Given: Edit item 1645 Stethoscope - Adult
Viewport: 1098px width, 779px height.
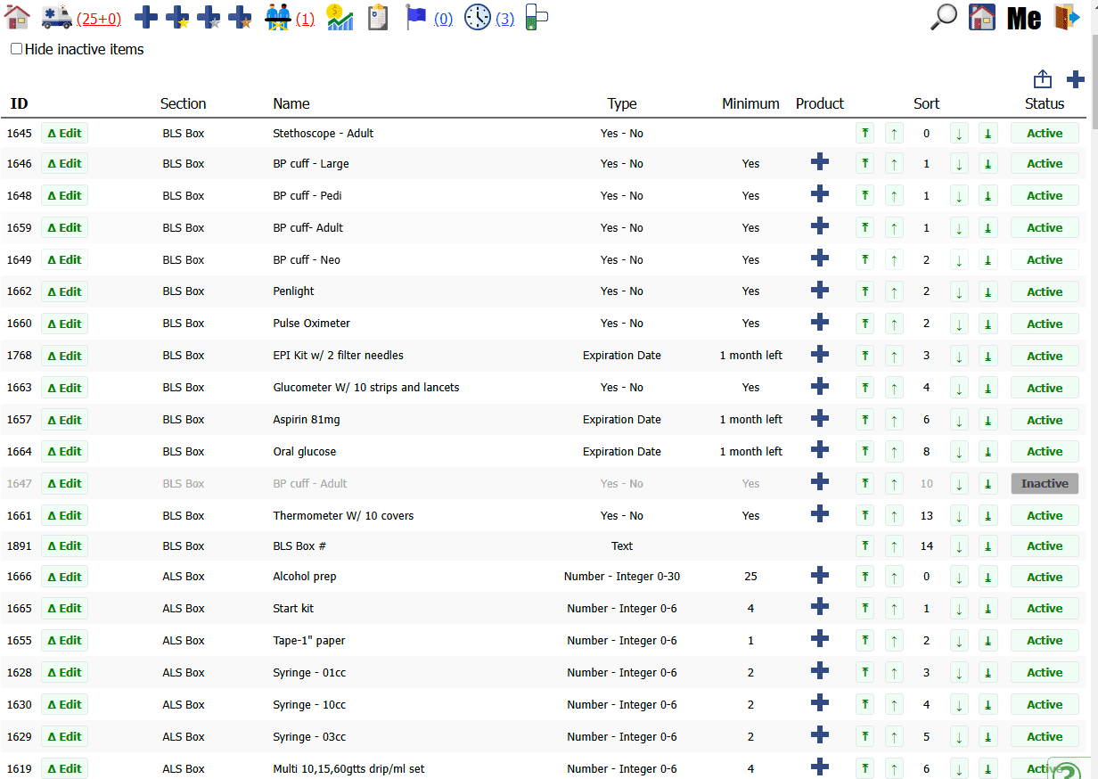Looking at the screenshot, I should click(x=64, y=134).
